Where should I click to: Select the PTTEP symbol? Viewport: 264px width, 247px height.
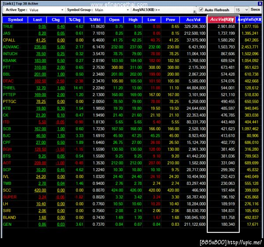pyautogui.click(x=9, y=95)
